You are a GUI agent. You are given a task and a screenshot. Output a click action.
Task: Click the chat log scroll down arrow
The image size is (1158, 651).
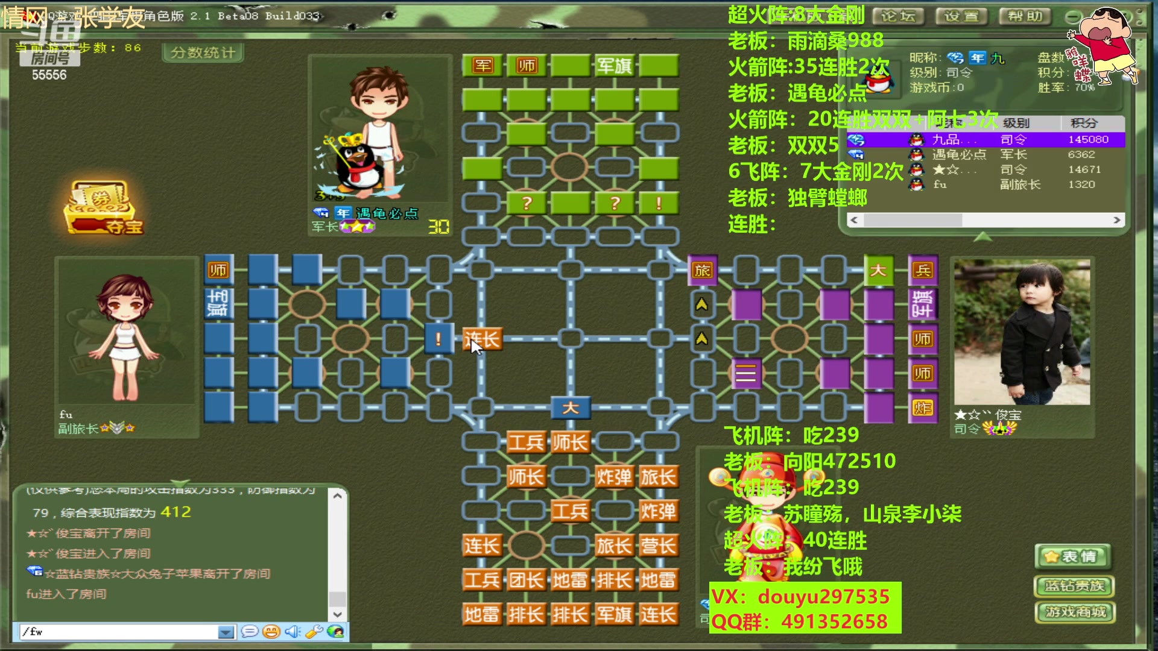(338, 614)
